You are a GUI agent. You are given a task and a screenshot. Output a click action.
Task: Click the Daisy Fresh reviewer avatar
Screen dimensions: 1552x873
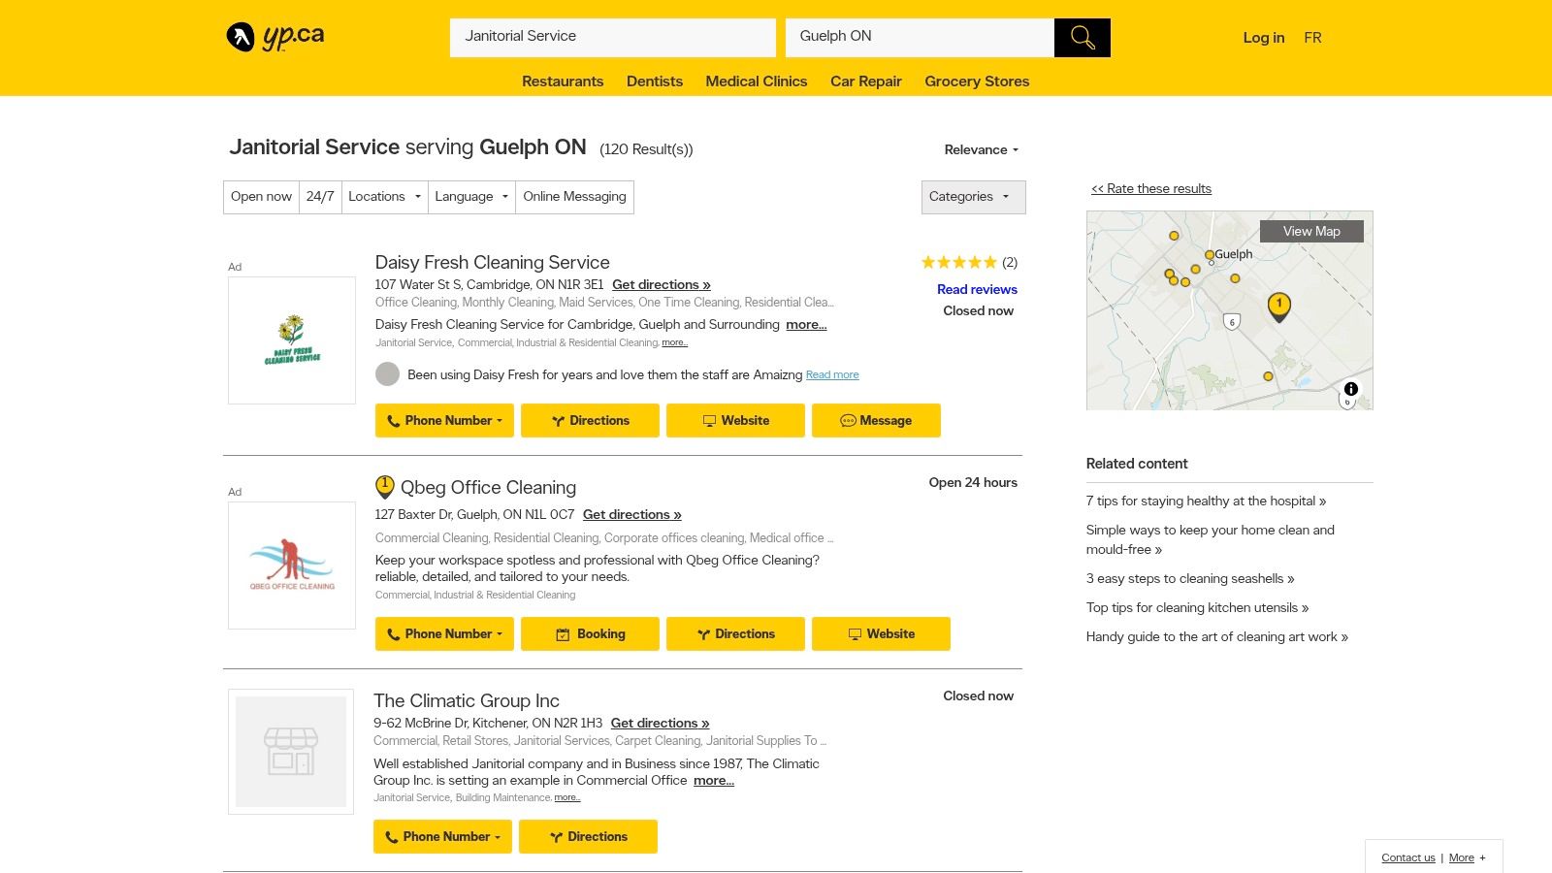pos(387,374)
